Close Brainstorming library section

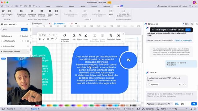coord(28,46)
